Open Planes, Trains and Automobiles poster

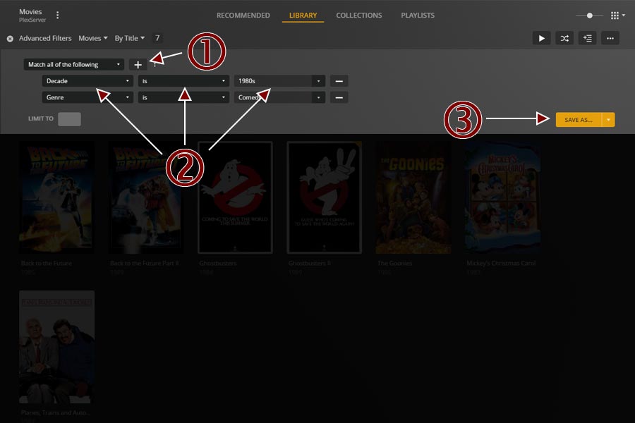click(x=56, y=347)
